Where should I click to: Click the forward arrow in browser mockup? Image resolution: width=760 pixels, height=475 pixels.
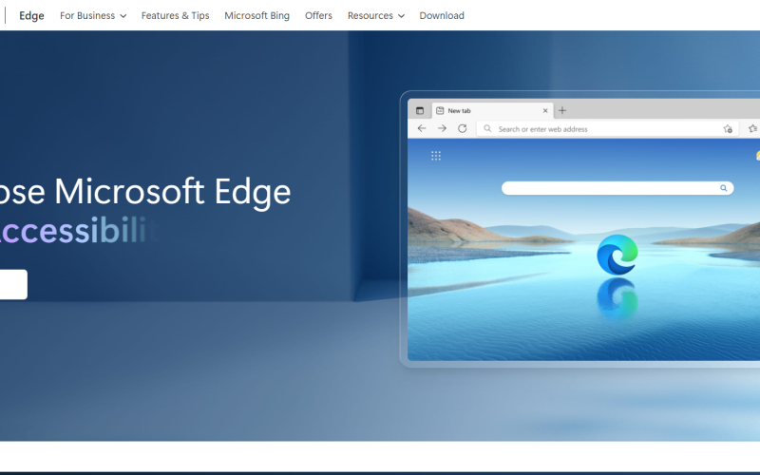pyautogui.click(x=442, y=128)
